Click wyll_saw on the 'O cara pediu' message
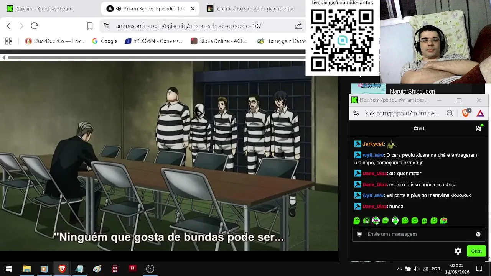The height and width of the screenshot is (276, 491). pyautogui.click(x=373, y=155)
